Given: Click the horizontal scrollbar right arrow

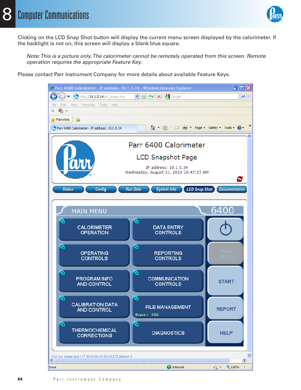Looking at the screenshot, I should 244,360.
